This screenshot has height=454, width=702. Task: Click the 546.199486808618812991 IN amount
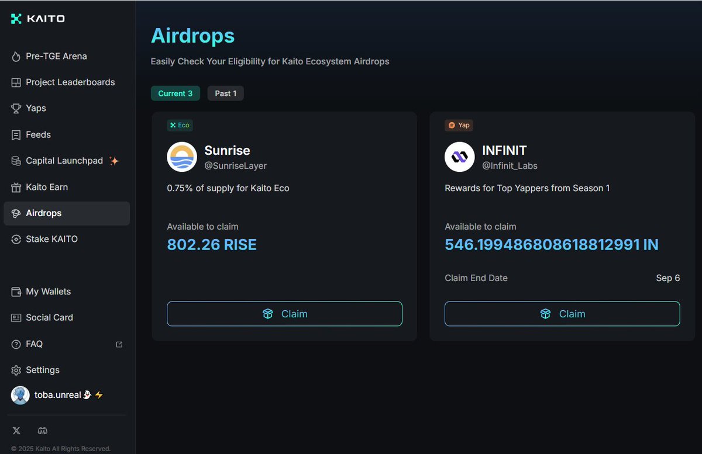click(552, 244)
